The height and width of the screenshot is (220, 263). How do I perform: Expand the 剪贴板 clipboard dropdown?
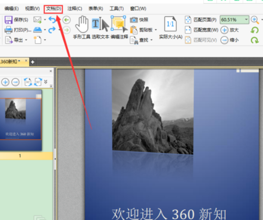[156, 30]
